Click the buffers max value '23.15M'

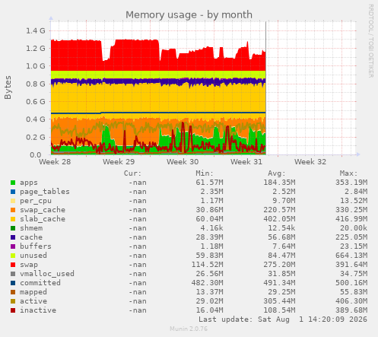click(354, 246)
